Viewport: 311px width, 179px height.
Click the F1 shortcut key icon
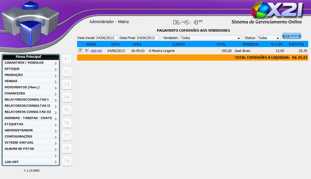67,59
